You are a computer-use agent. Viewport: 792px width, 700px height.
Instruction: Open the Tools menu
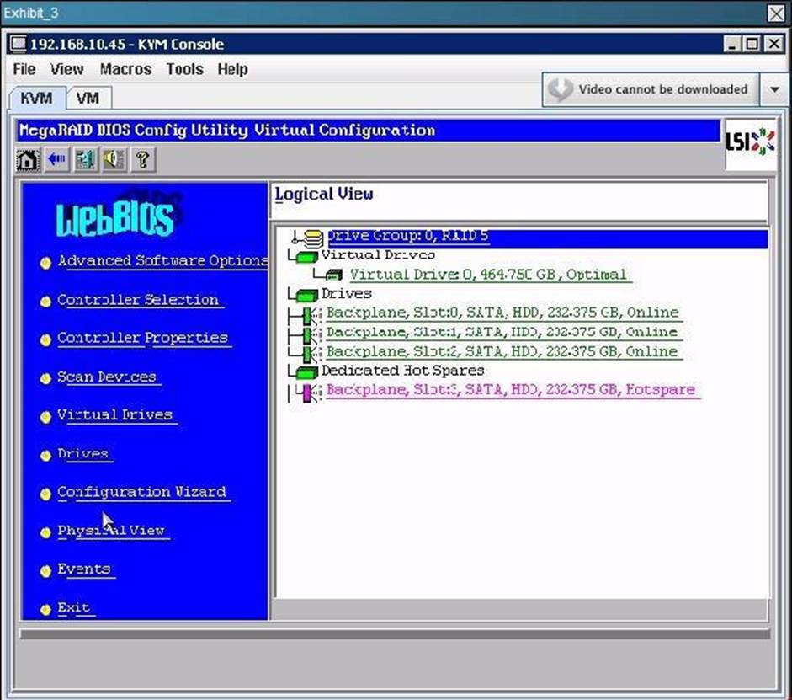coord(184,69)
